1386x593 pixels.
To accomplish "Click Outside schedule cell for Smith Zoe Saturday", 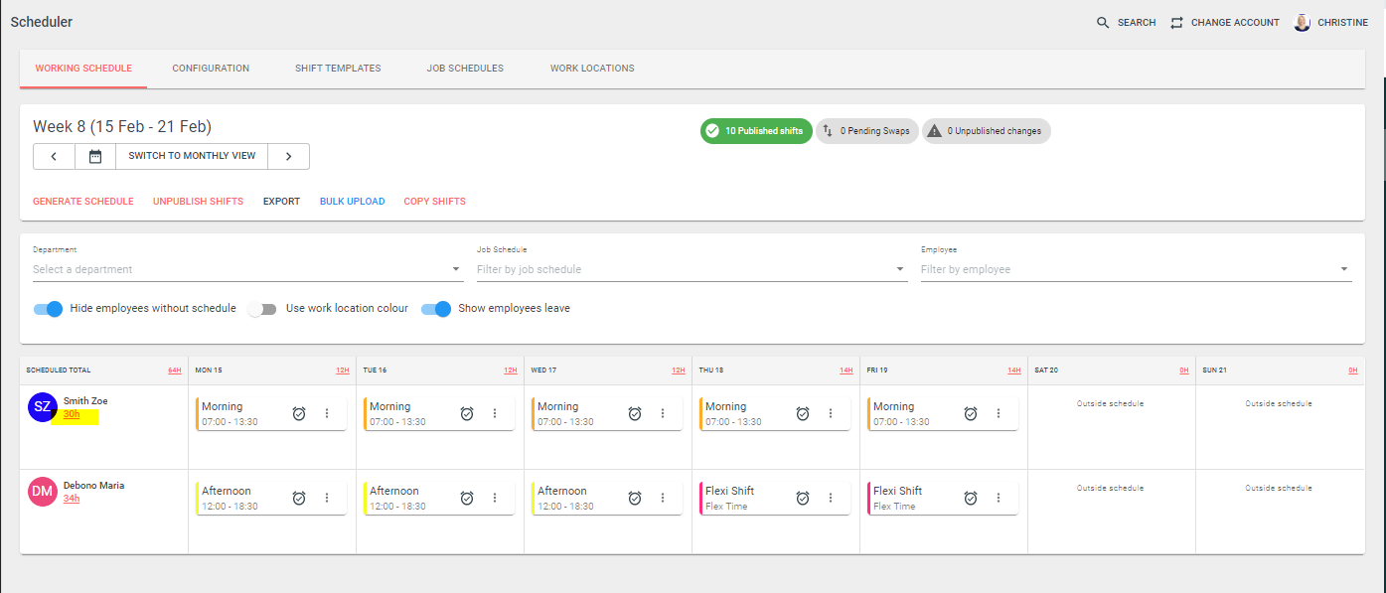I will 1111,404.
